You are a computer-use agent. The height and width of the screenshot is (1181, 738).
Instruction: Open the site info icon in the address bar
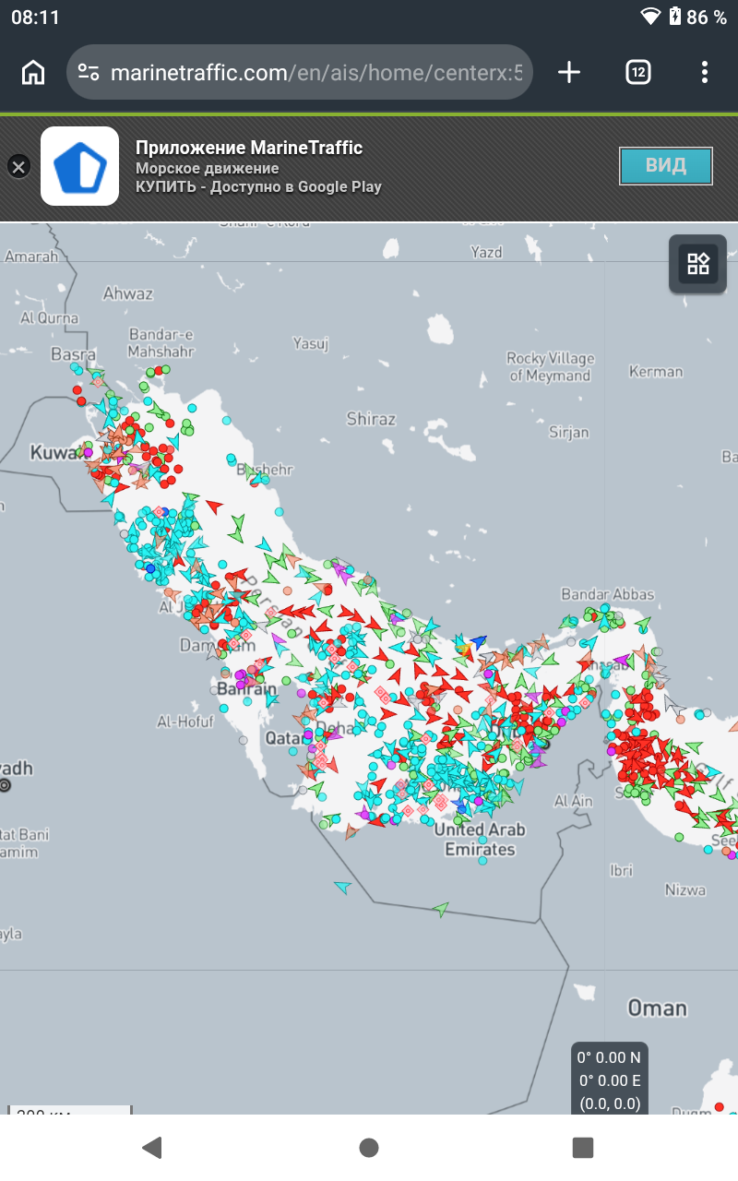(x=89, y=72)
